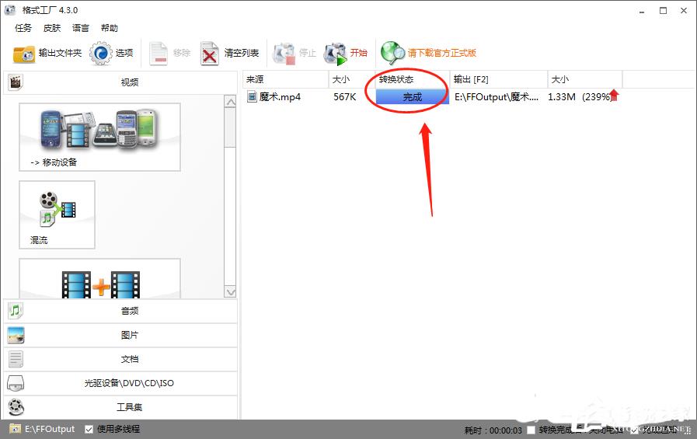This screenshot has width=697, height=439.
Task: Minimize the 格式工厂 window
Action: click(642, 11)
